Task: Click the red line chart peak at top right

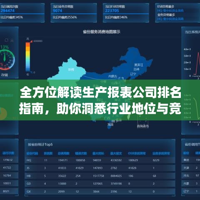Action: coord(198,52)
